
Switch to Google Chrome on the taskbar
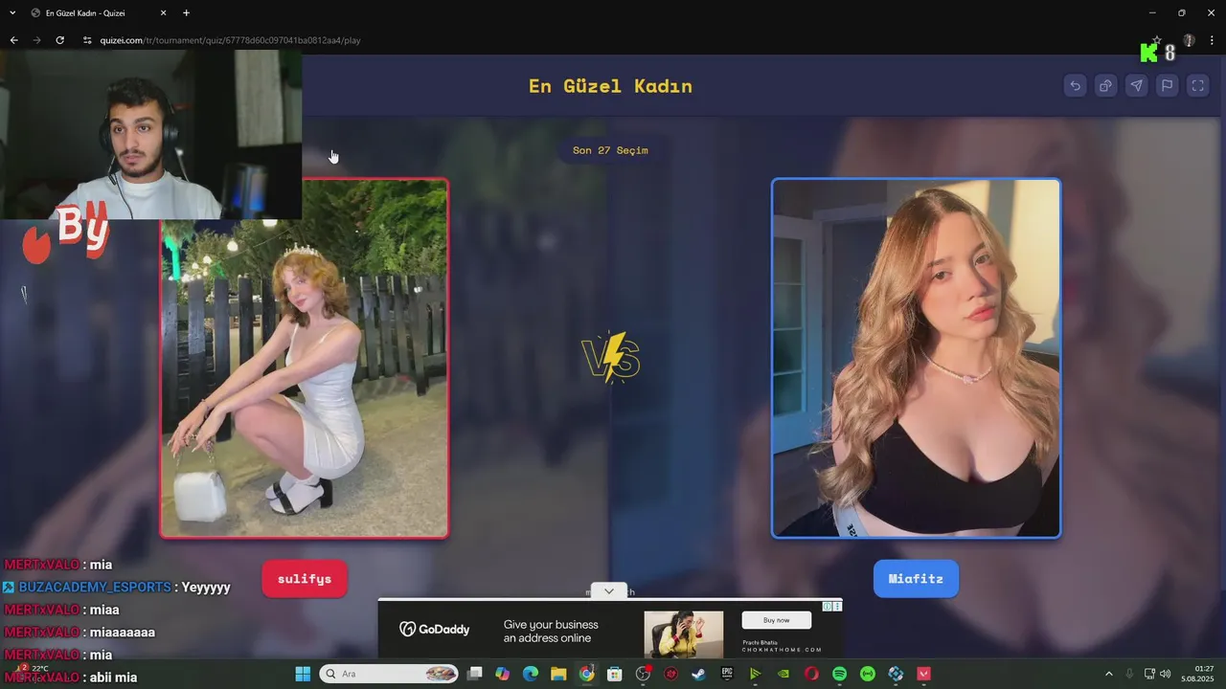pyautogui.click(x=586, y=674)
